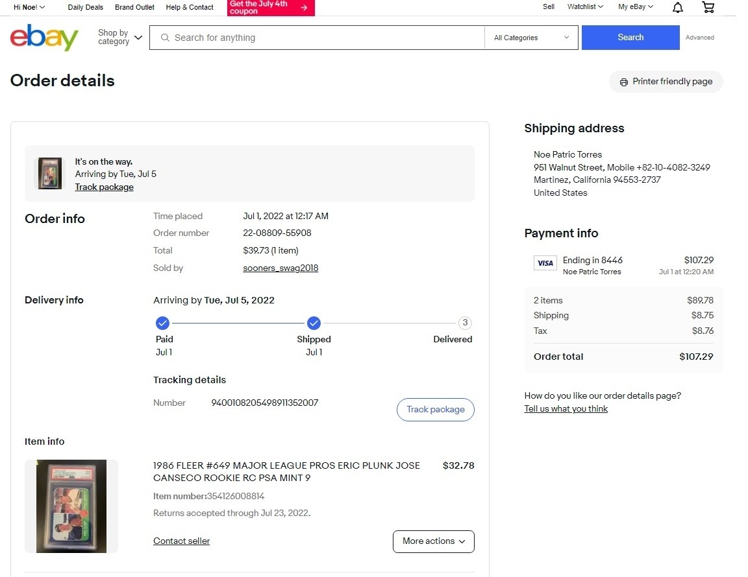The image size is (748, 577).
Task: Click Contact seller link
Action: (181, 541)
